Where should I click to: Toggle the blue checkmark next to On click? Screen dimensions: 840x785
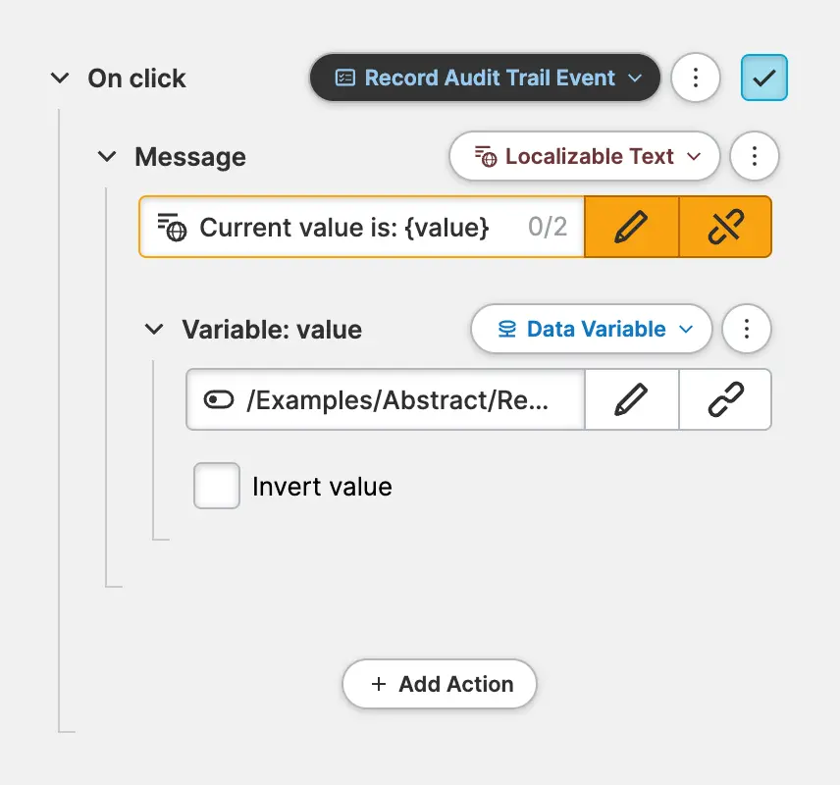[763, 78]
